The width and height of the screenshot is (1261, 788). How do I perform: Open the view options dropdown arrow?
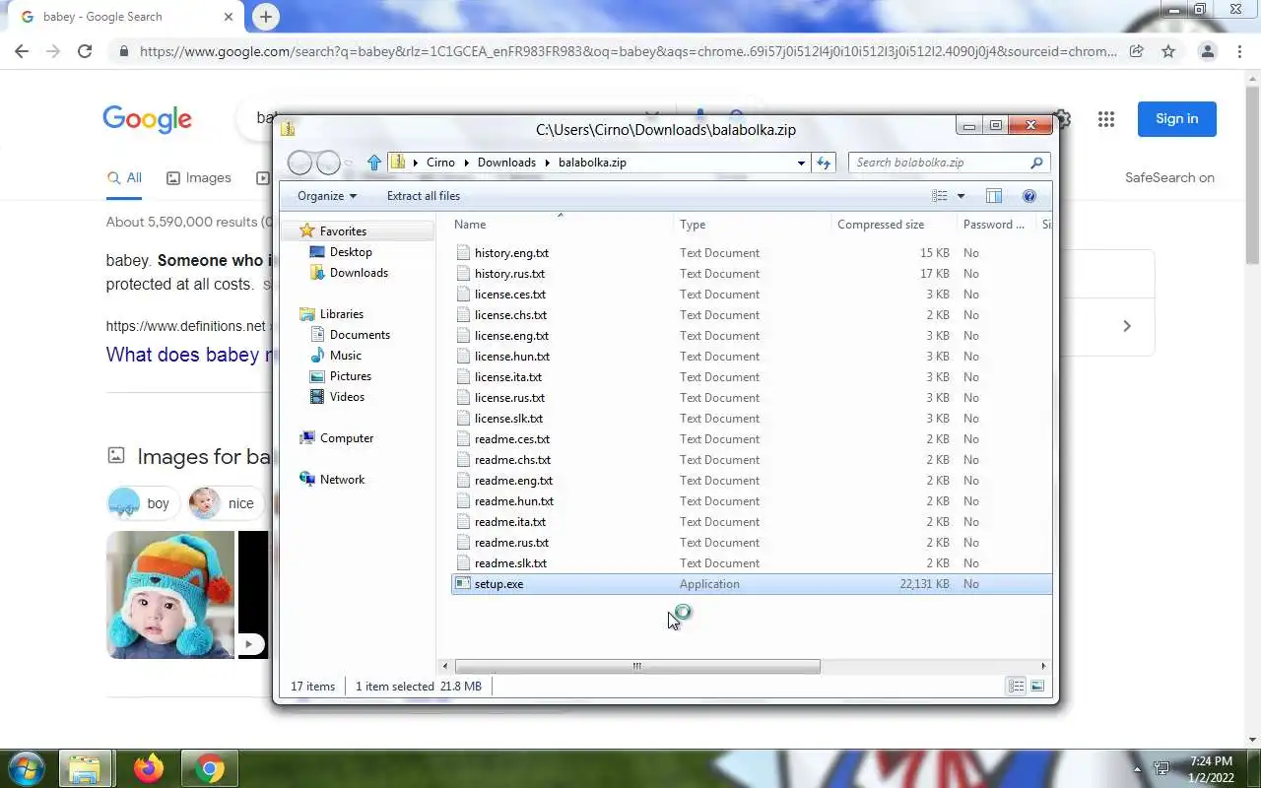pyautogui.click(x=961, y=196)
